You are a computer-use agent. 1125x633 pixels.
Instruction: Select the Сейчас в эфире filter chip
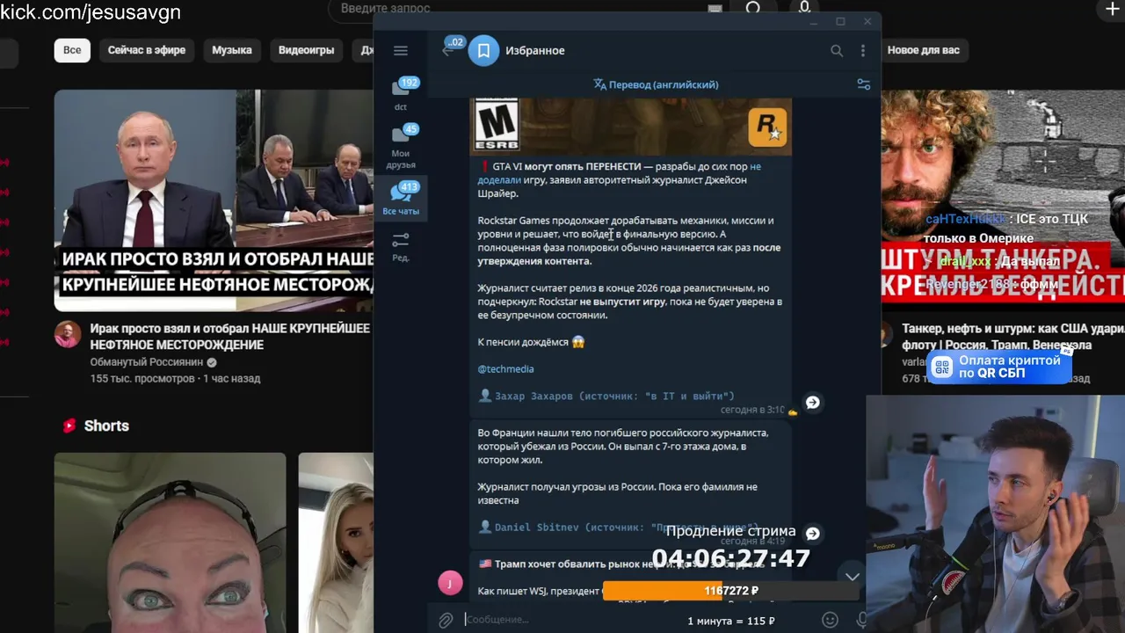(x=147, y=50)
